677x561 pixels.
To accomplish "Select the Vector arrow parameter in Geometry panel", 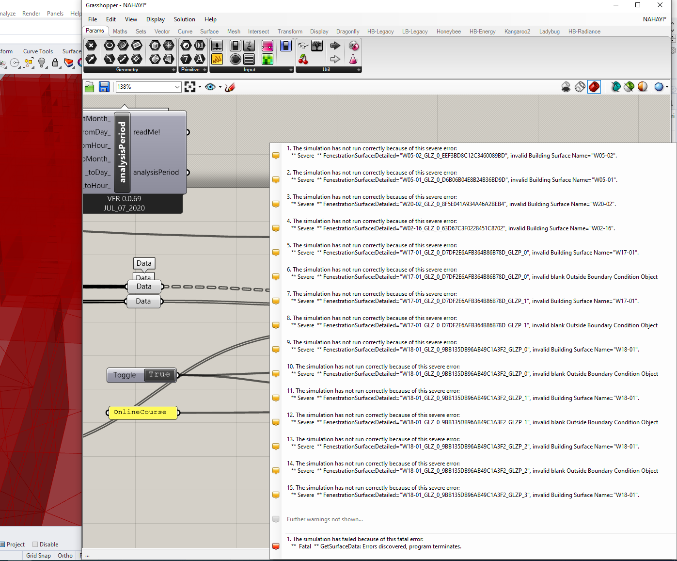I will (x=91, y=59).
